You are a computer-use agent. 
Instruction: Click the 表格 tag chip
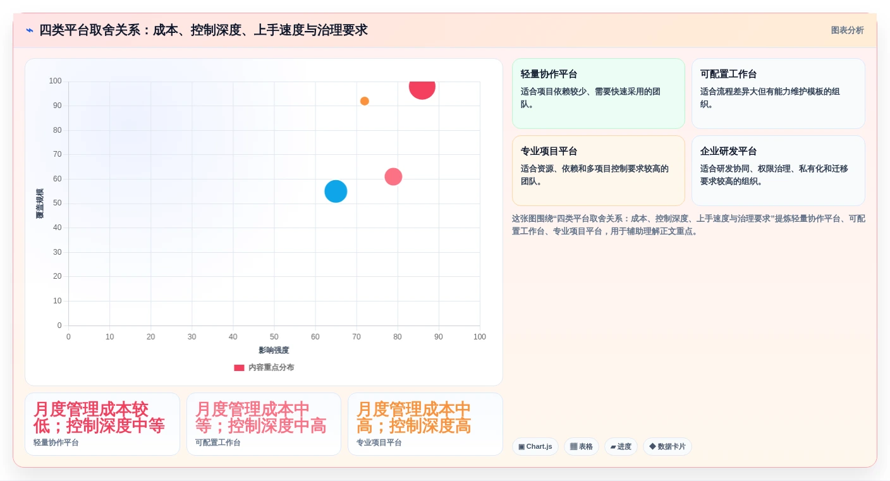582,446
